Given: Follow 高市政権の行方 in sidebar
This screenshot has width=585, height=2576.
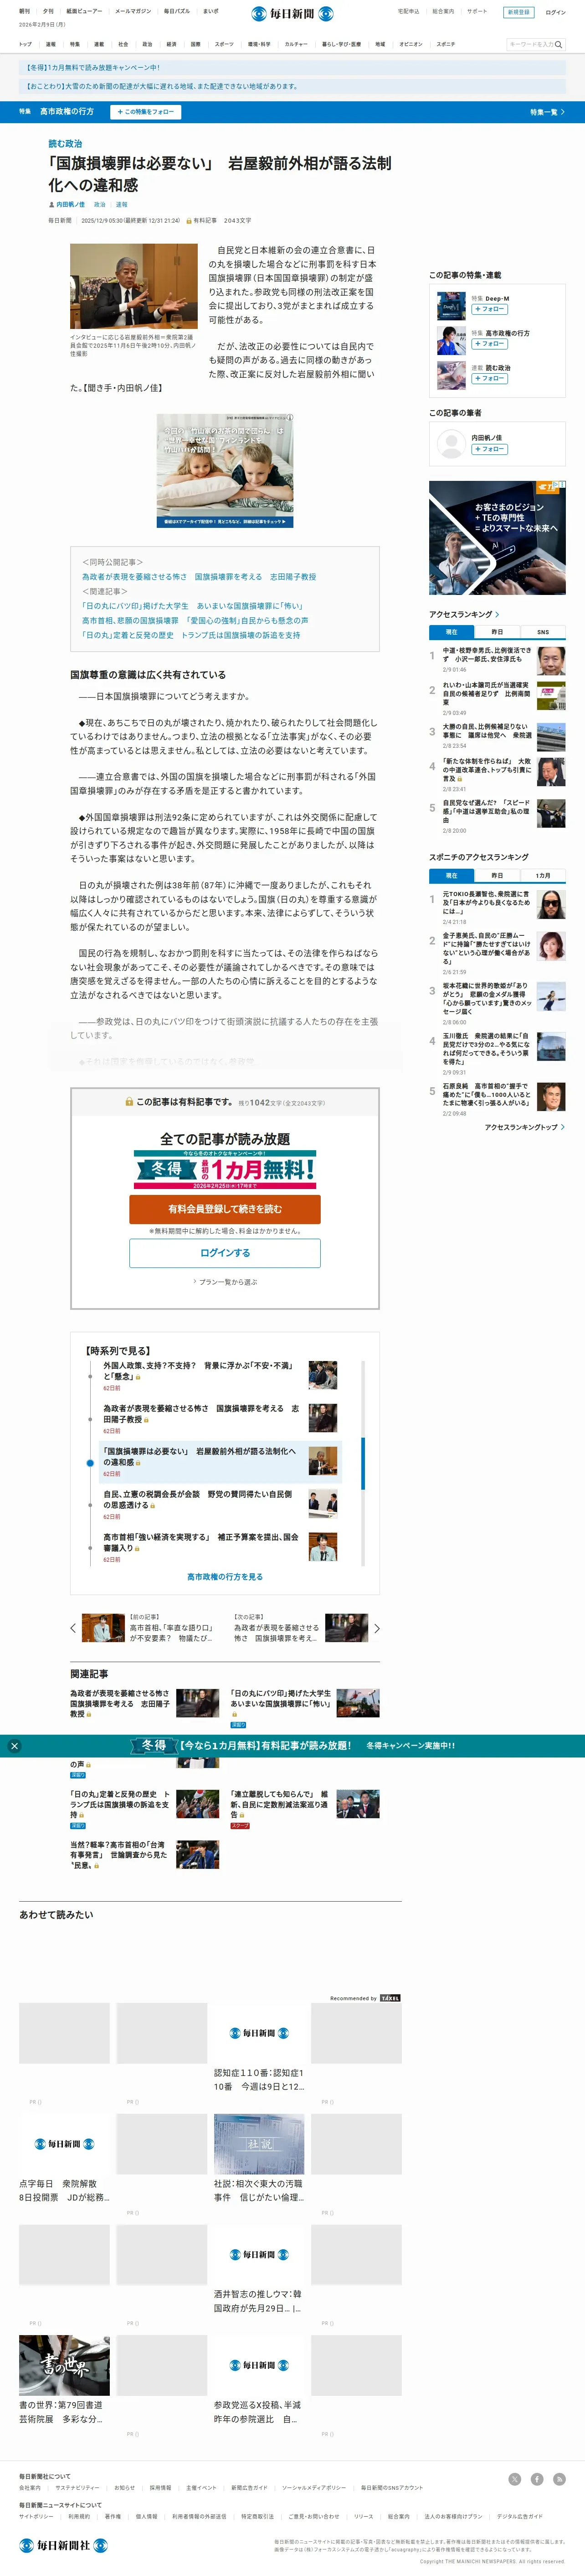Looking at the screenshot, I should point(489,344).
